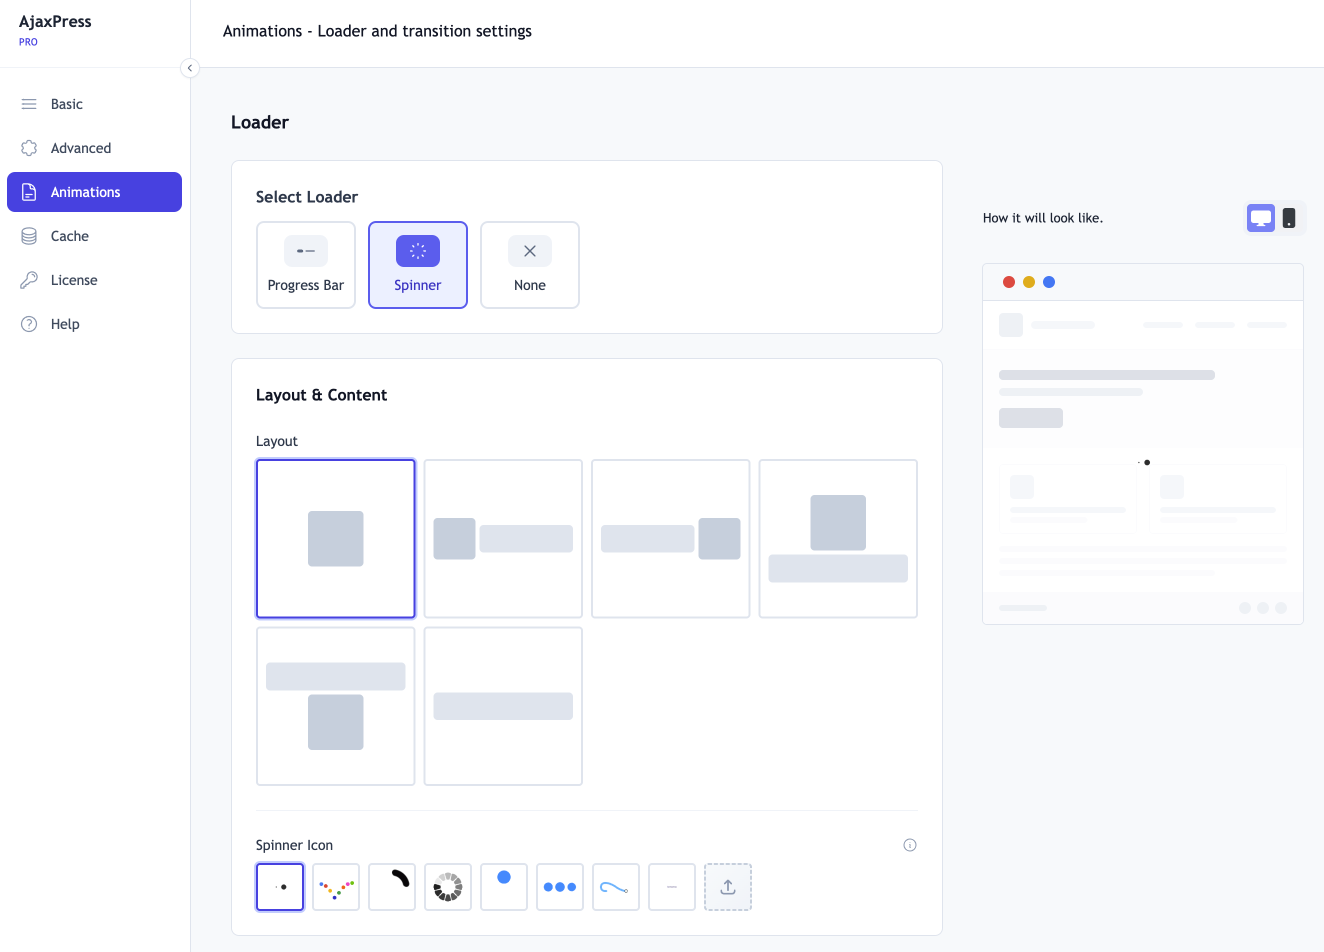Image resolution: width=1324 pixels, height=952 pixels.
Task: Open the Advanced settings menu
Action: coord(80,147)
